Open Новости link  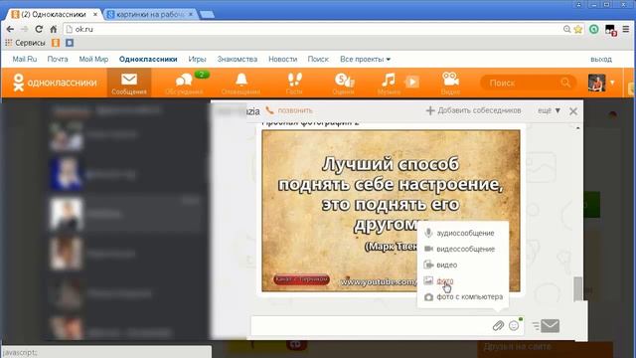282,60
